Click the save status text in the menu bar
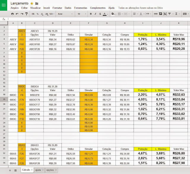The image size is (190, 174). 140,8
